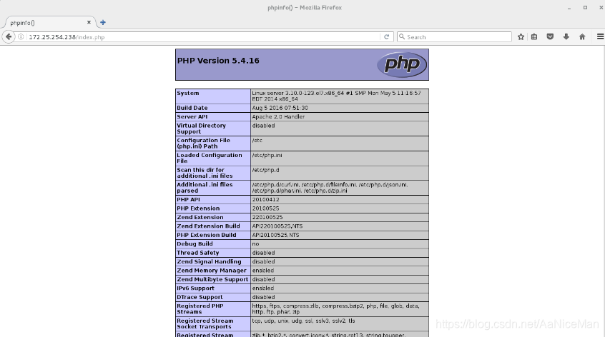Screen dimensions: 605x337
Task: Click the Registered Stream Socket Transports label
Action: pyautogui.click(x=205, y=323)
